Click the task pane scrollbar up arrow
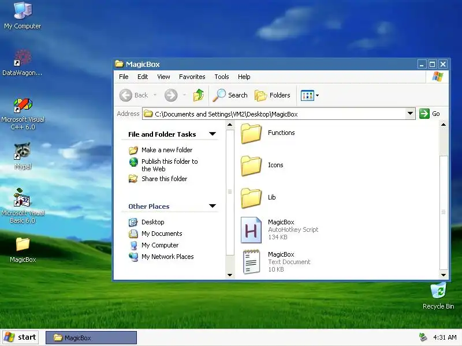 pyautogui.click(x=230, y=125)
